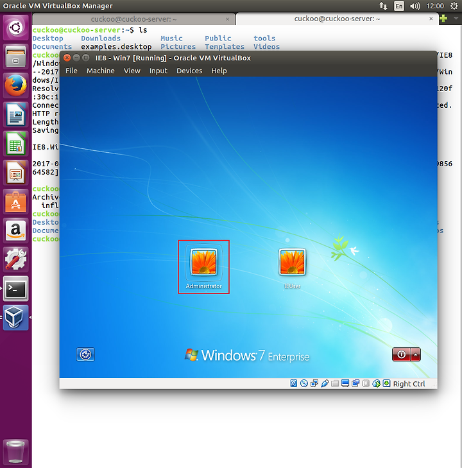Click 'examples.desktop' in the terminal output
The image size is (462, 468).
pos(116,47)
